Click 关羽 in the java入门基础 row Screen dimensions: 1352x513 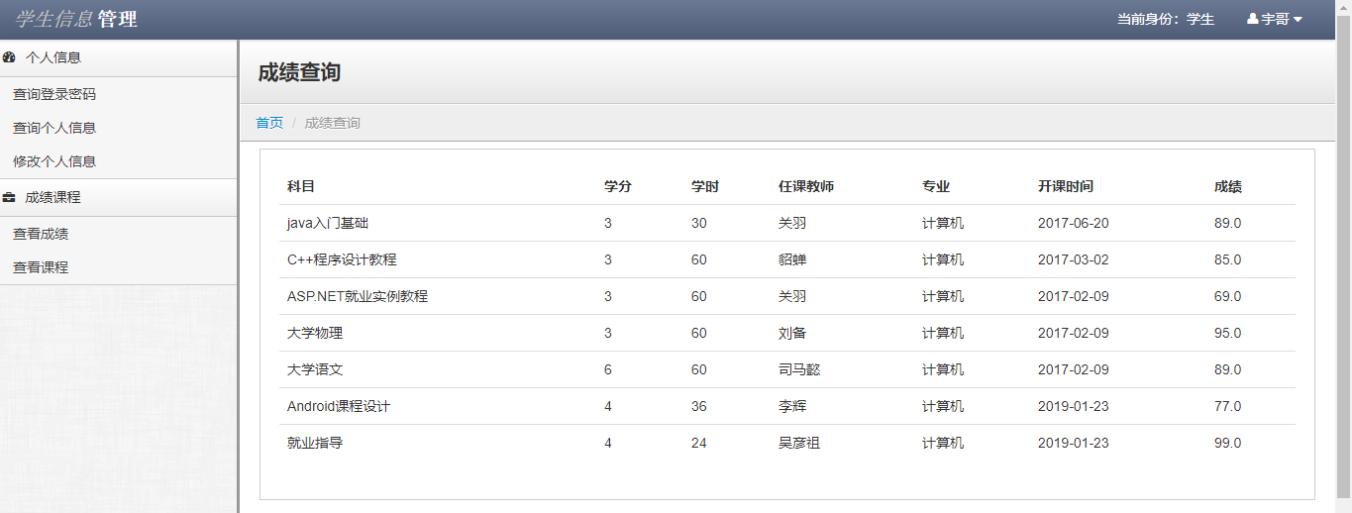coord(792,223)
